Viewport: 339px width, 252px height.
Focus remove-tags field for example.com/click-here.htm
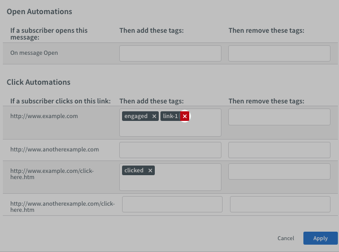tap(279, 172)
